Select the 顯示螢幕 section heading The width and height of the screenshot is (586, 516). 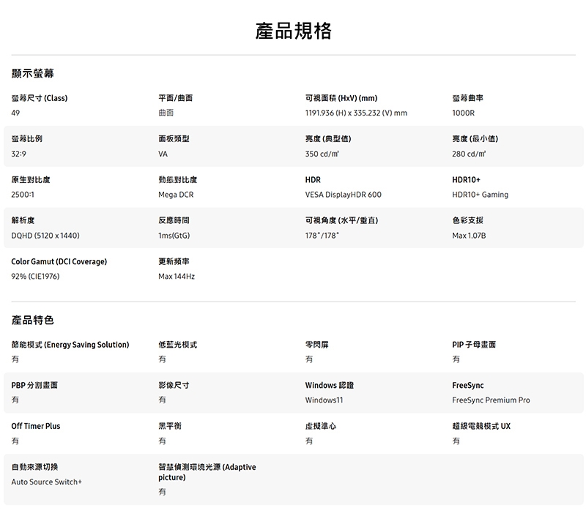pos(32,74)
